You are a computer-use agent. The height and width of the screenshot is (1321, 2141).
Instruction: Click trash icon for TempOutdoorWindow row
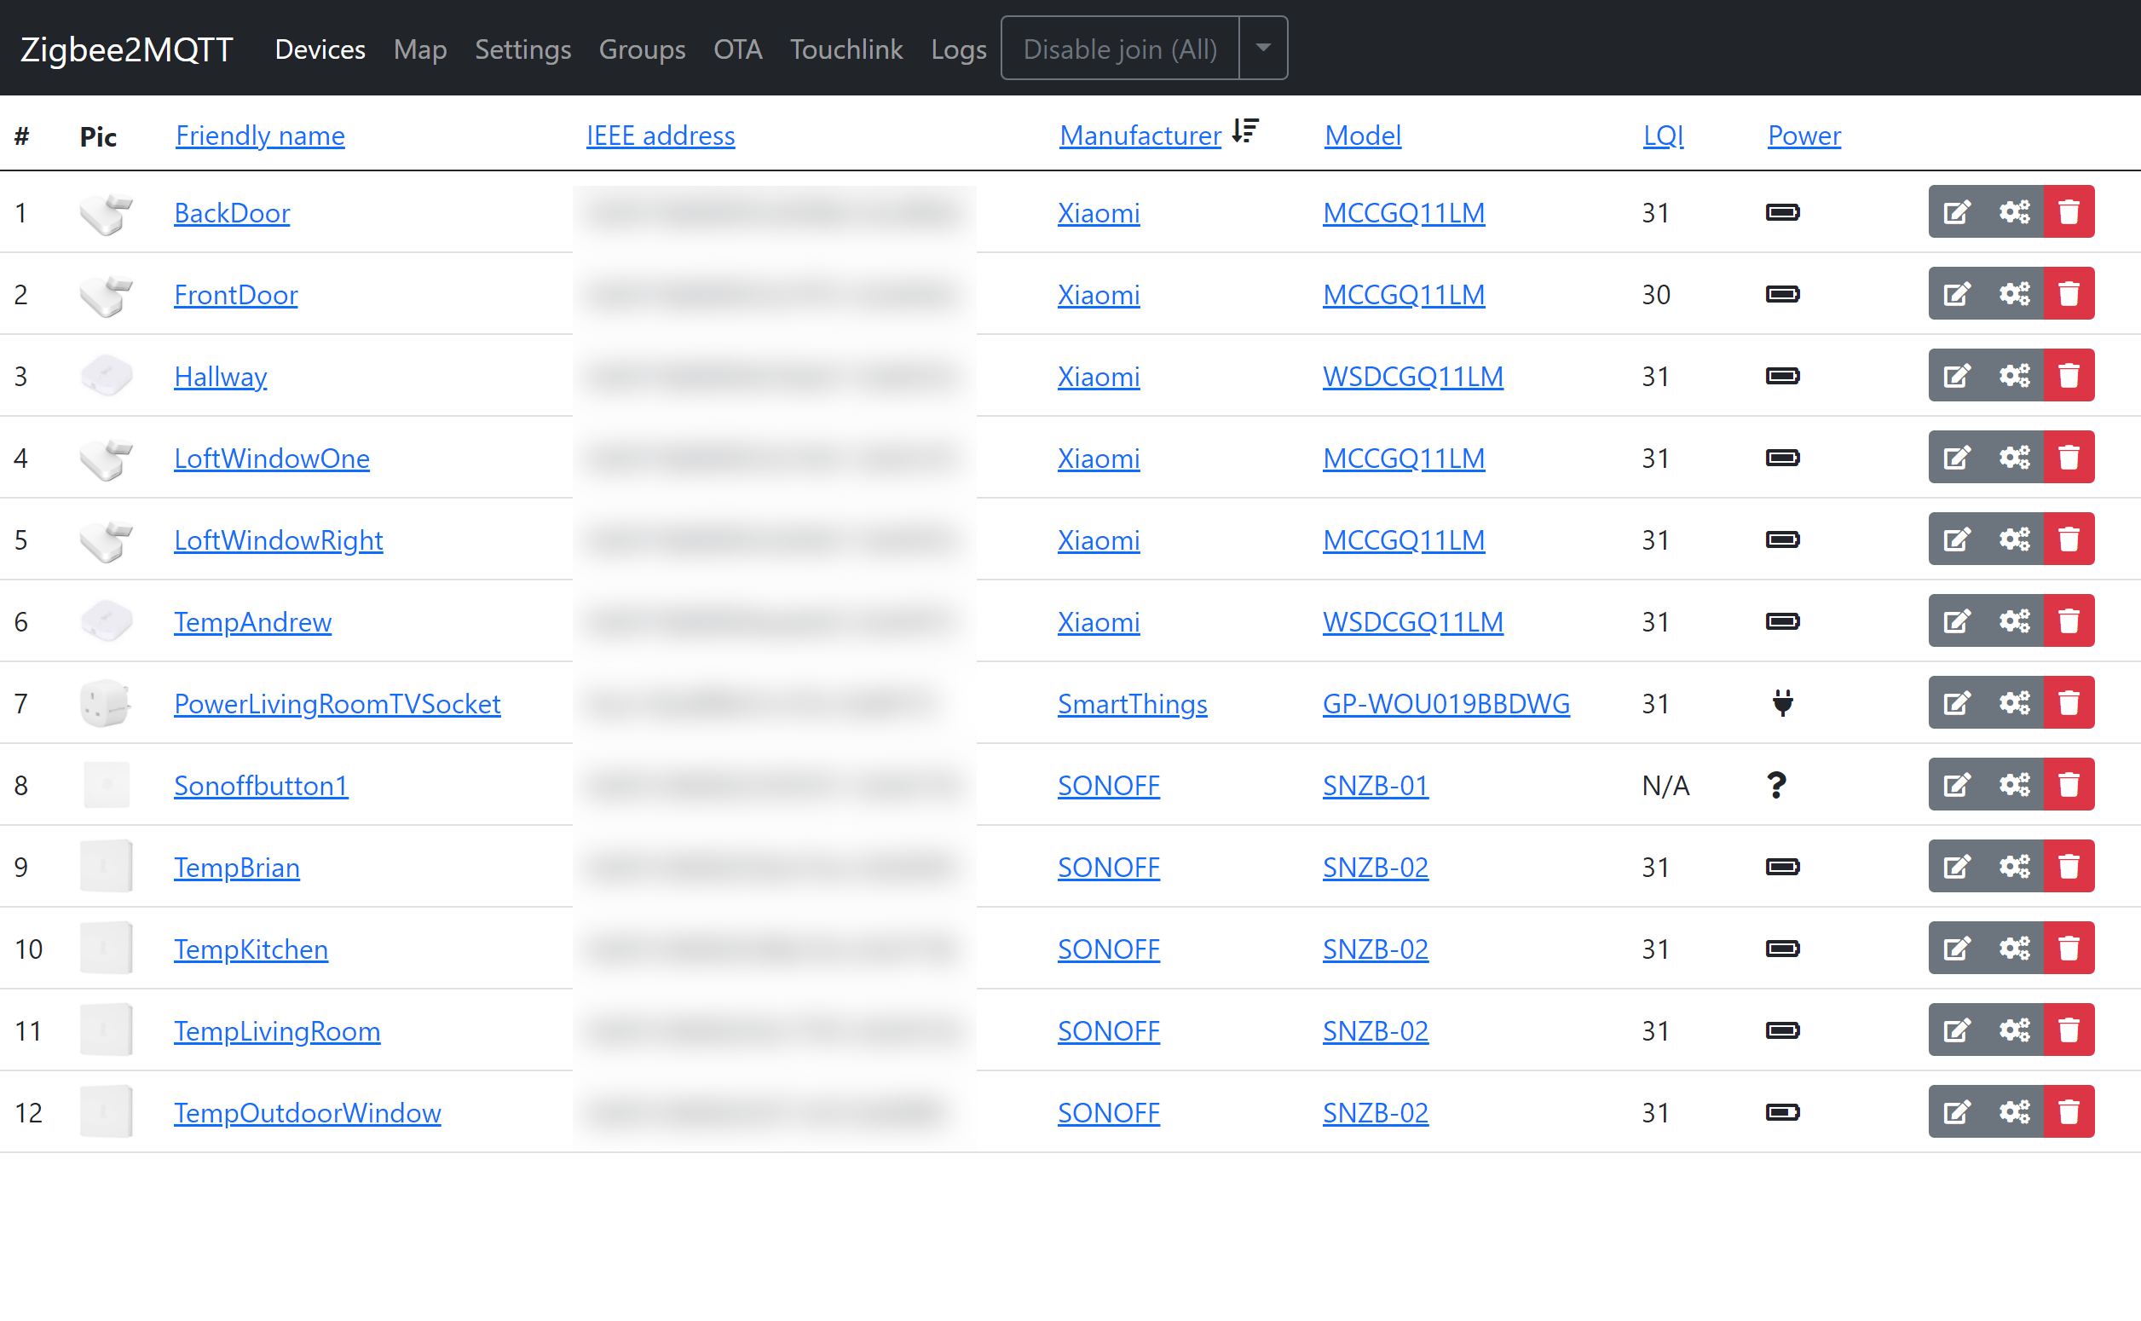[2069, 1112]
